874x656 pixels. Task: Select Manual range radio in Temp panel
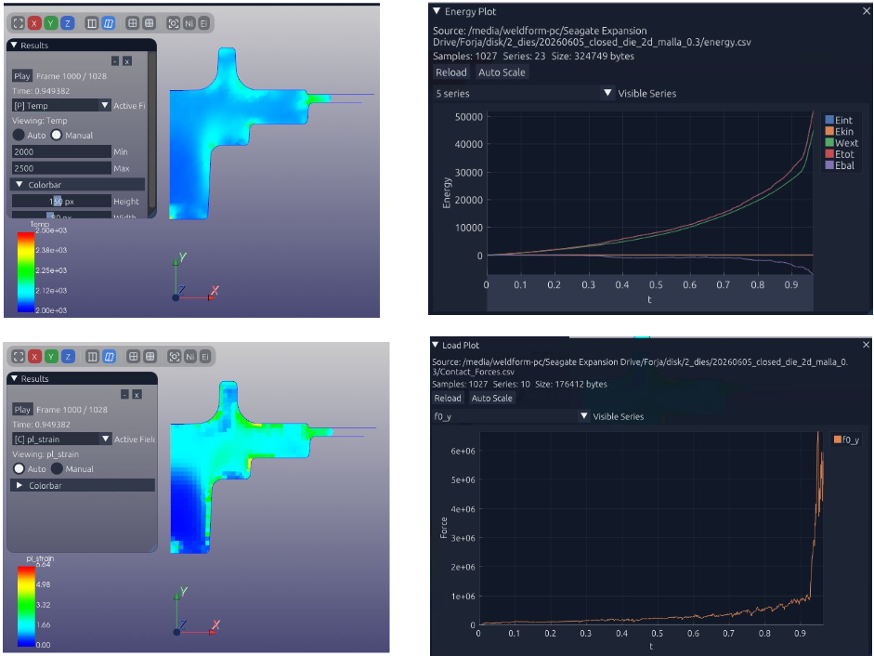pos(57,135)
